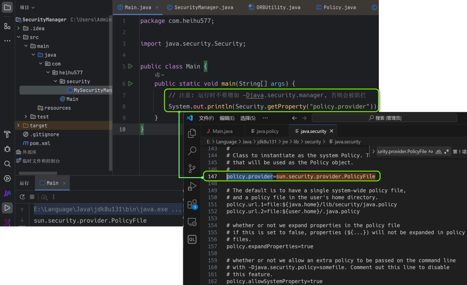Close the Main run tab
The height and width of the screenshot is (285, 467).
click(x=64, y=183)
